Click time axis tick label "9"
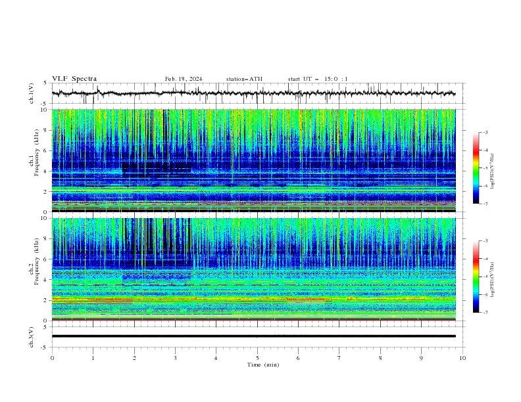The height and width of the screenshot is (402, 521). coord(421,358)
